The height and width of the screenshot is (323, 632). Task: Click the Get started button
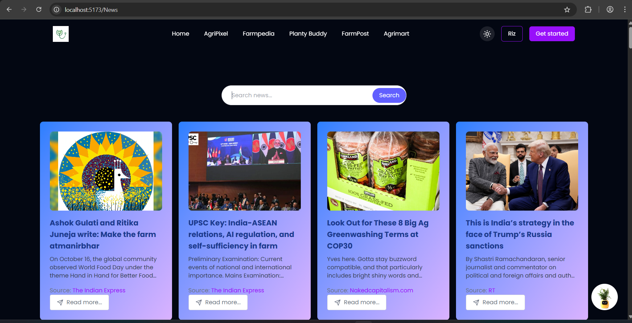pyautogui.click(x=552, y=34)
